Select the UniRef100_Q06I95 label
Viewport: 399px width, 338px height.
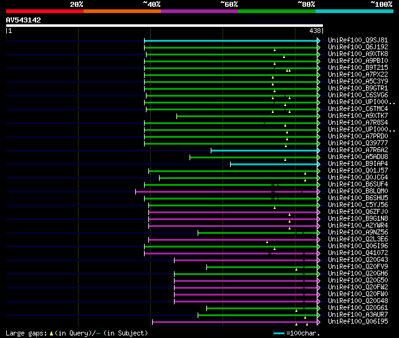pos(358,322)
